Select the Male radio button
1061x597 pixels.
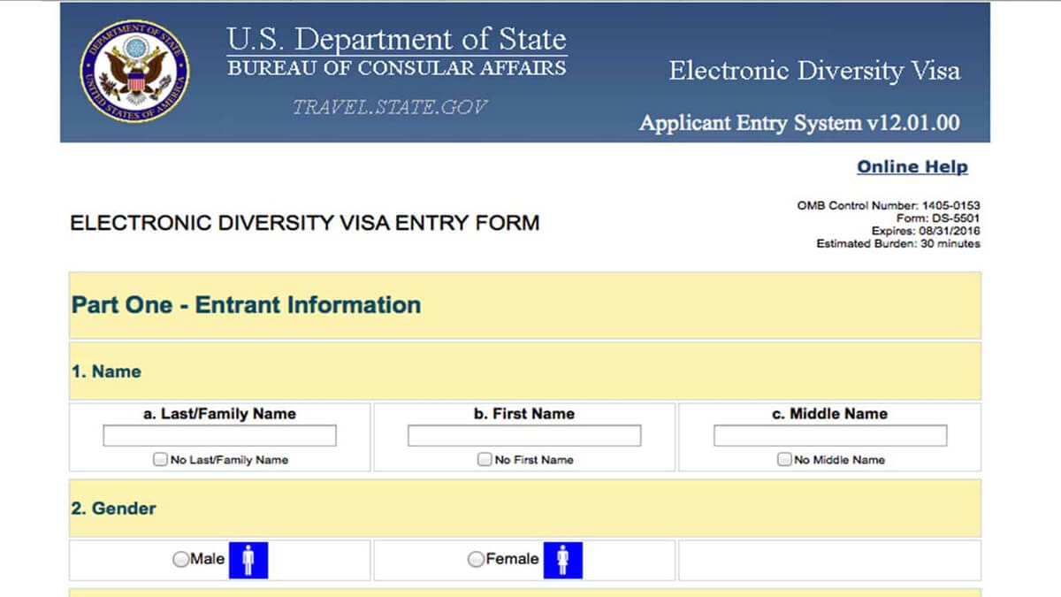[x=181, y=560]
